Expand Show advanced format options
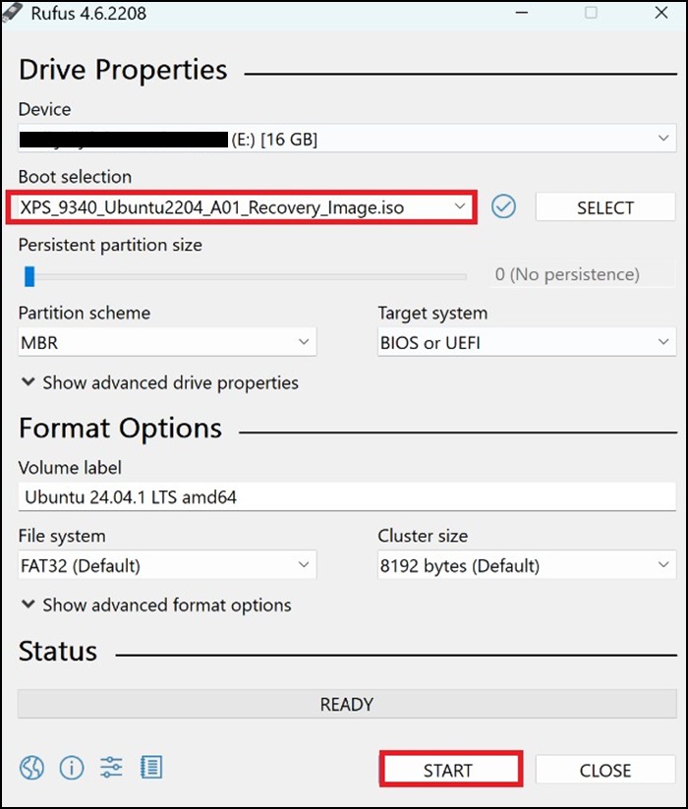 [155, 606]
